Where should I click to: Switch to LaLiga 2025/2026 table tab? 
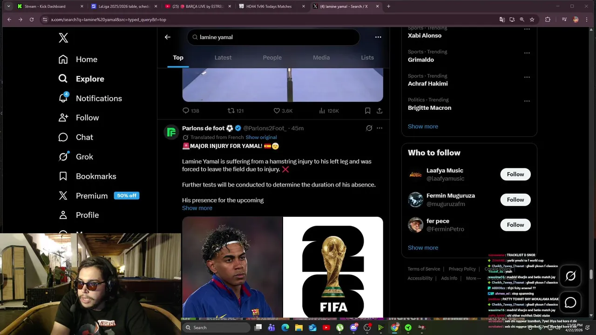pyautogui.click(x=123, y=7)
